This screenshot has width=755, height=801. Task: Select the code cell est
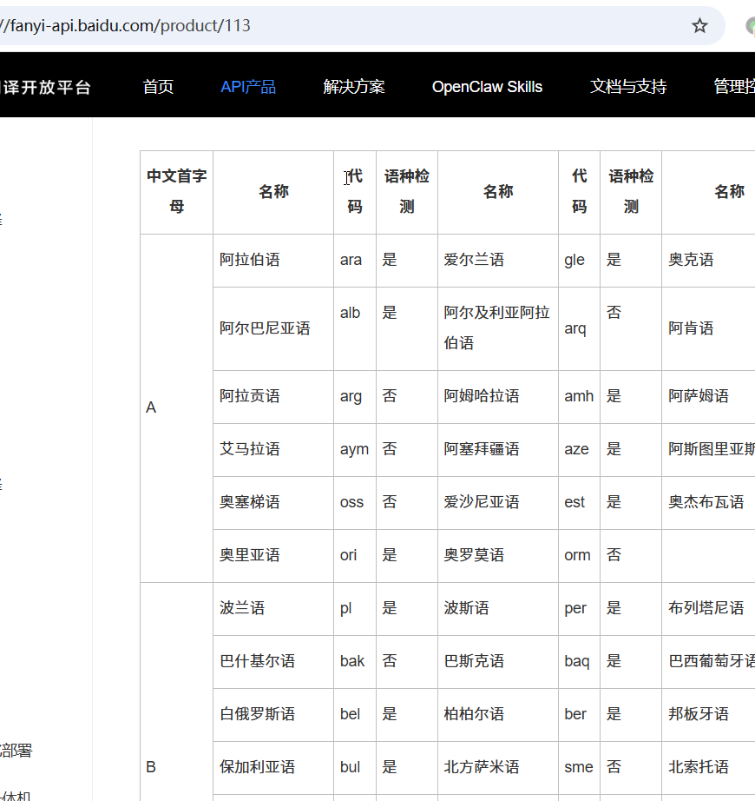(580, 503)
